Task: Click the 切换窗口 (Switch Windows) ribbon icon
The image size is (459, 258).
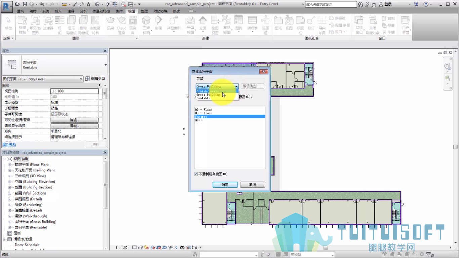Action: coord(359,25)
